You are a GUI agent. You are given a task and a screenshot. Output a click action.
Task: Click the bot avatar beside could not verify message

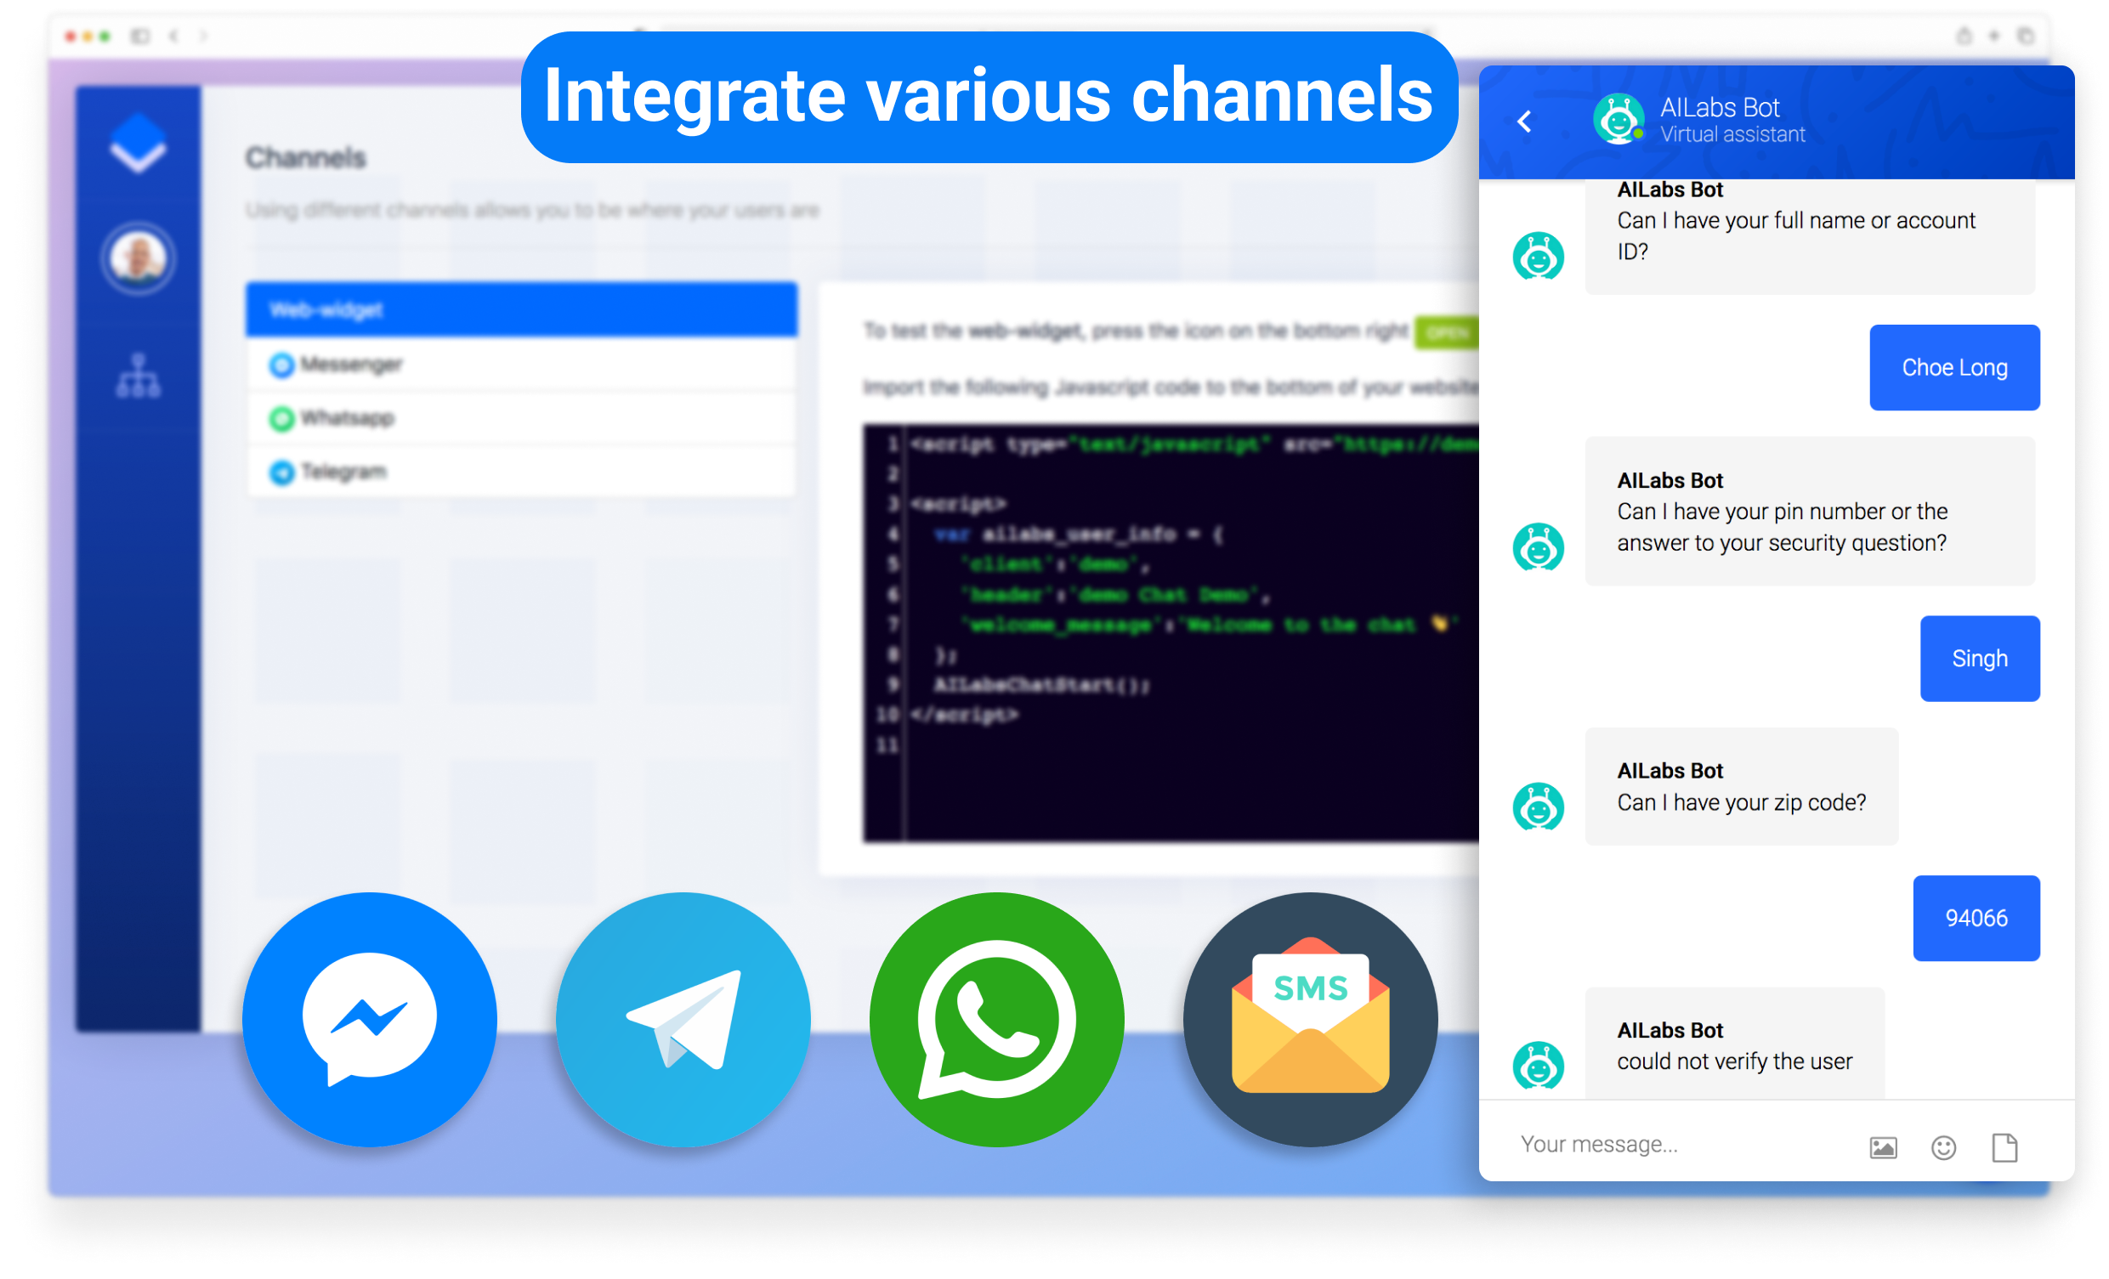tap(1538, 1065)
